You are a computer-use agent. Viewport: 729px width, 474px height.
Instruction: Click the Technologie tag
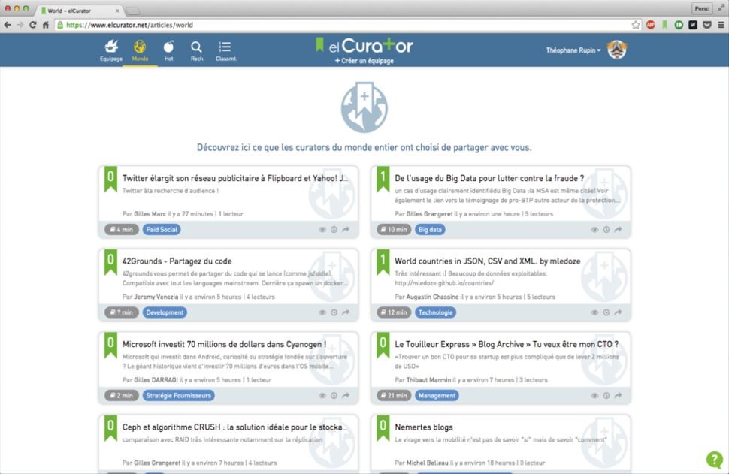(435, 312)
